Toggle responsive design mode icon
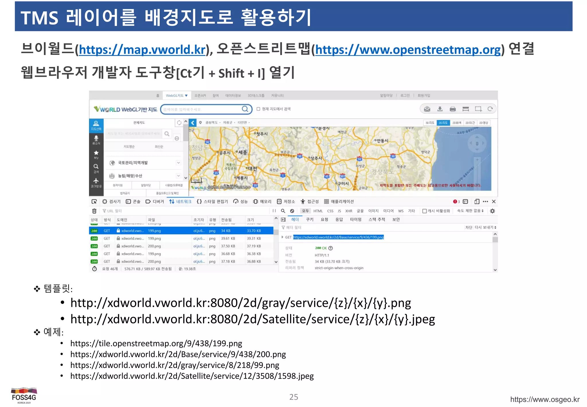Viewport: 587px width, 407px height. pyautogui.click(x=477, y=201)
